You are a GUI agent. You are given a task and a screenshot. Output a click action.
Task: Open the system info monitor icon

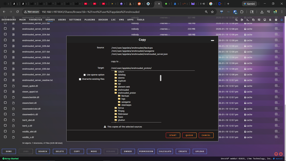point(265,20)
